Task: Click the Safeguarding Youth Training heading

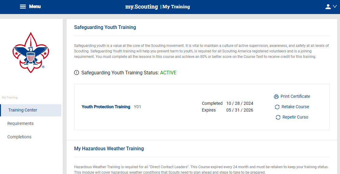Action: pyautogui.click(x=105, y=27)
